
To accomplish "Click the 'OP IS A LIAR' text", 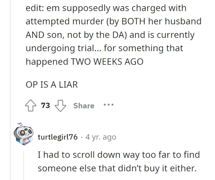I will 52,84.
